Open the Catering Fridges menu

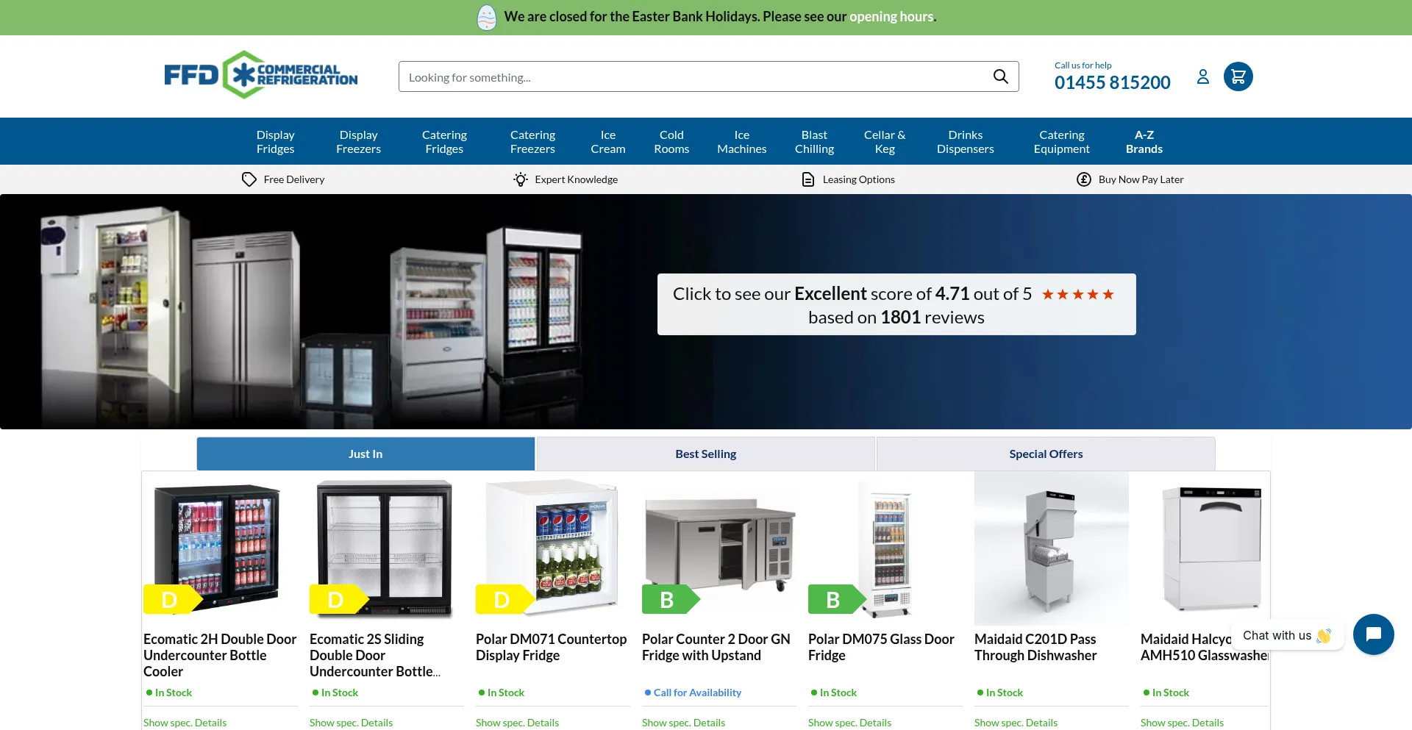click(x=444, y=142)
